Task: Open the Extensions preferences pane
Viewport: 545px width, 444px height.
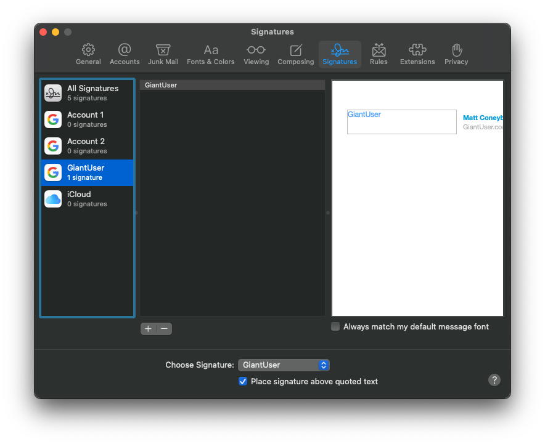Action: (417, 54)
